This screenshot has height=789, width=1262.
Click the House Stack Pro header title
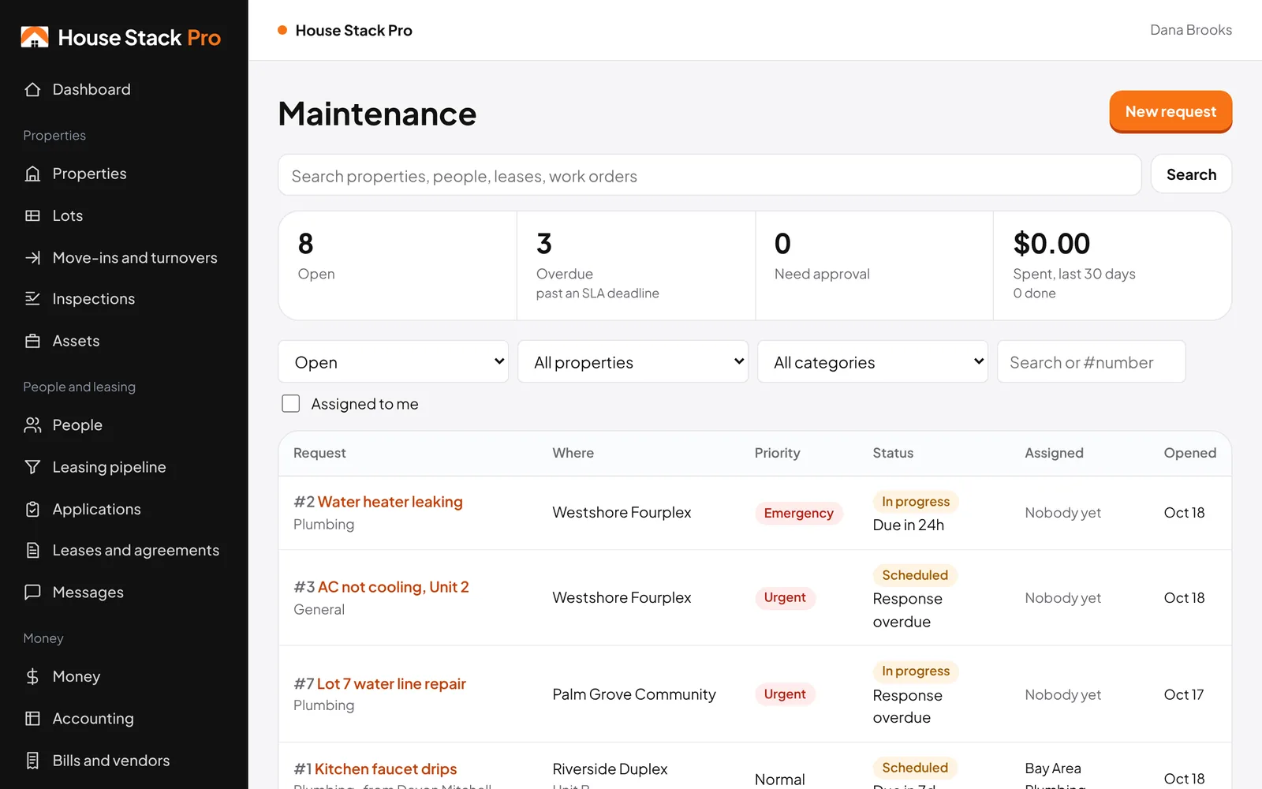pyautogui.click(x=353, y=30)
